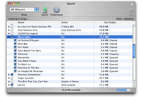Click the 96.9 MB size cell
This screenshot has width=142, height=97.
[x=104, y=27]
